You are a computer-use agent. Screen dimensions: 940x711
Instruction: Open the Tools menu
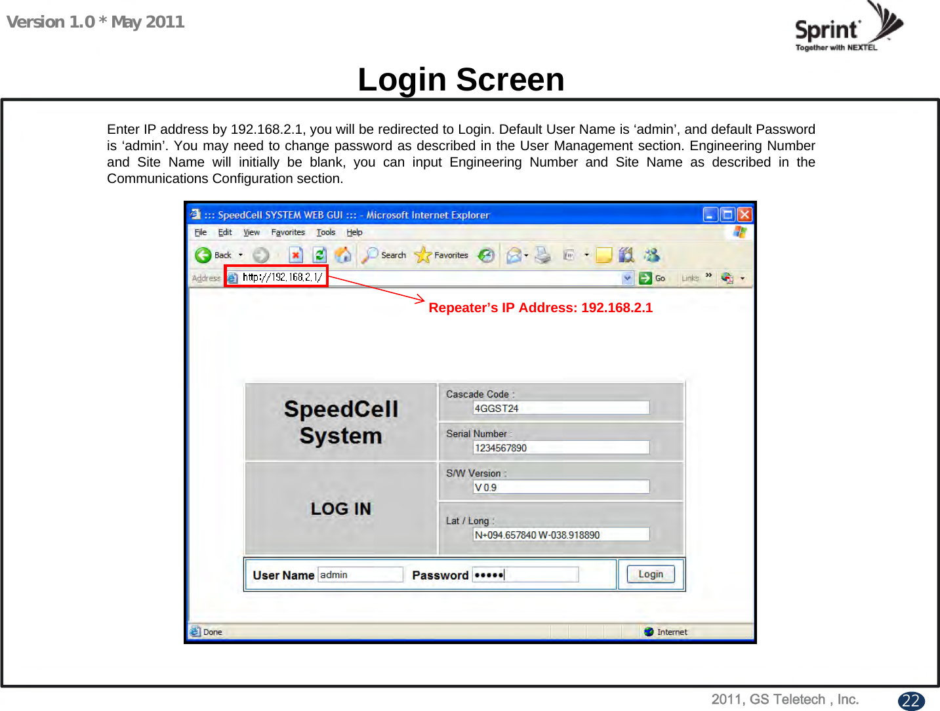(325, 232)
